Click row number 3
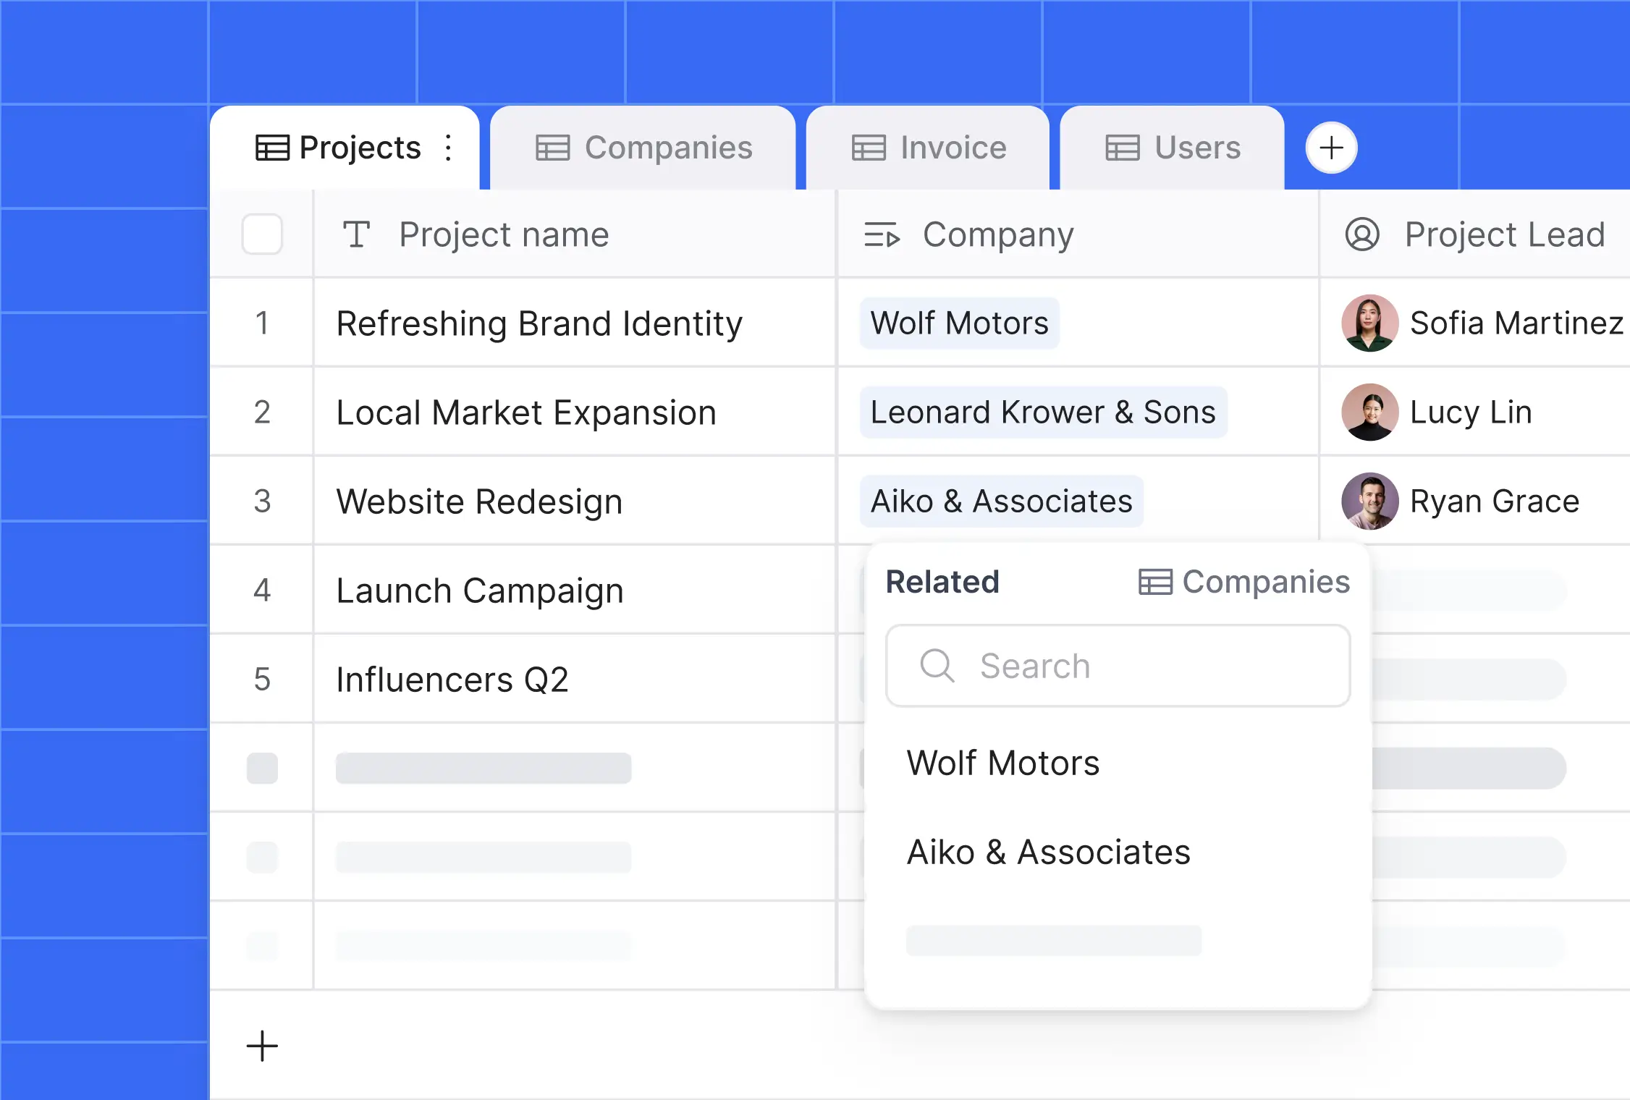Viewport: 1630px width, 1100px height. click(262, 501)
